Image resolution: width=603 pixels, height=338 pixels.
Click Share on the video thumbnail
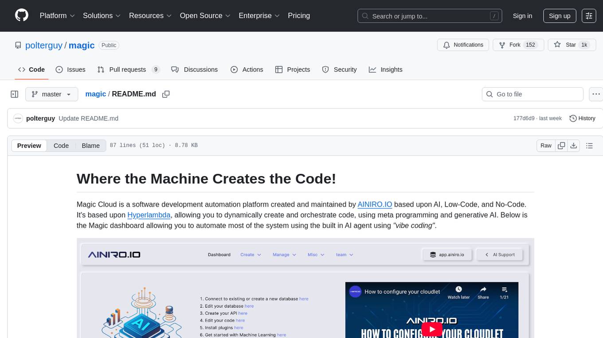483,293
